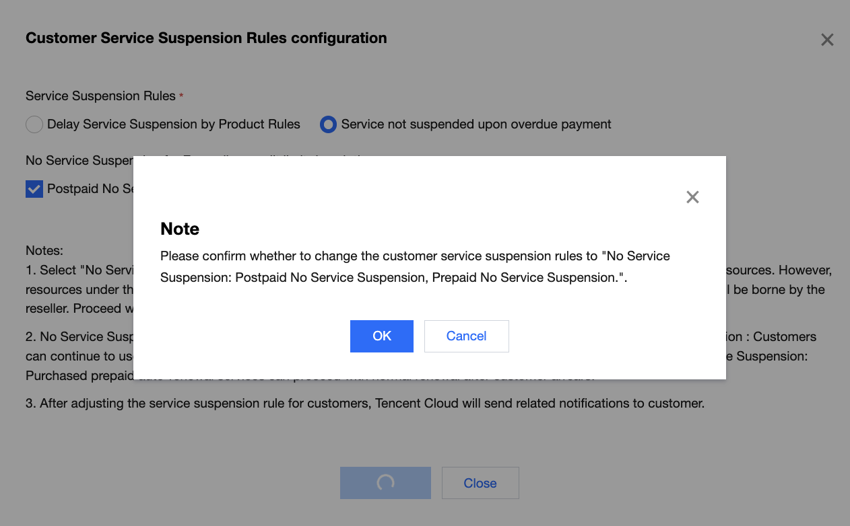Confirm the rule change with OK

pos(381,336)
